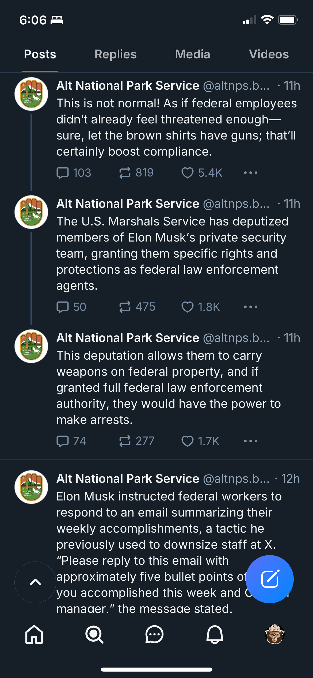
Task: Open the profile avatar in the bottom bar
Action: 275,634
